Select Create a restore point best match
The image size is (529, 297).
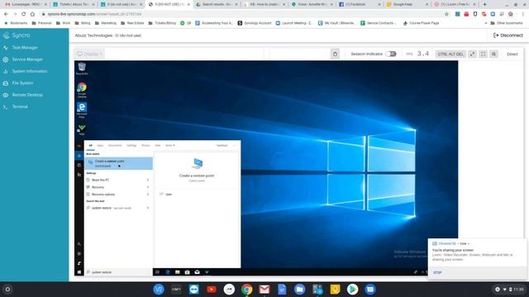[x=118, y=163]
